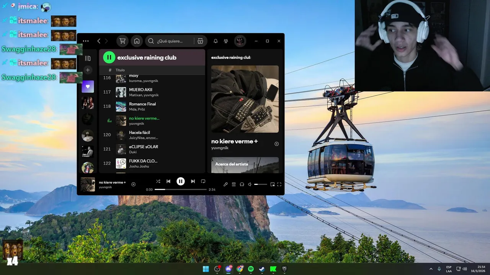The image size is (490, 275).
Task: Connect to a device (headphones icon)
Action: 242,184
